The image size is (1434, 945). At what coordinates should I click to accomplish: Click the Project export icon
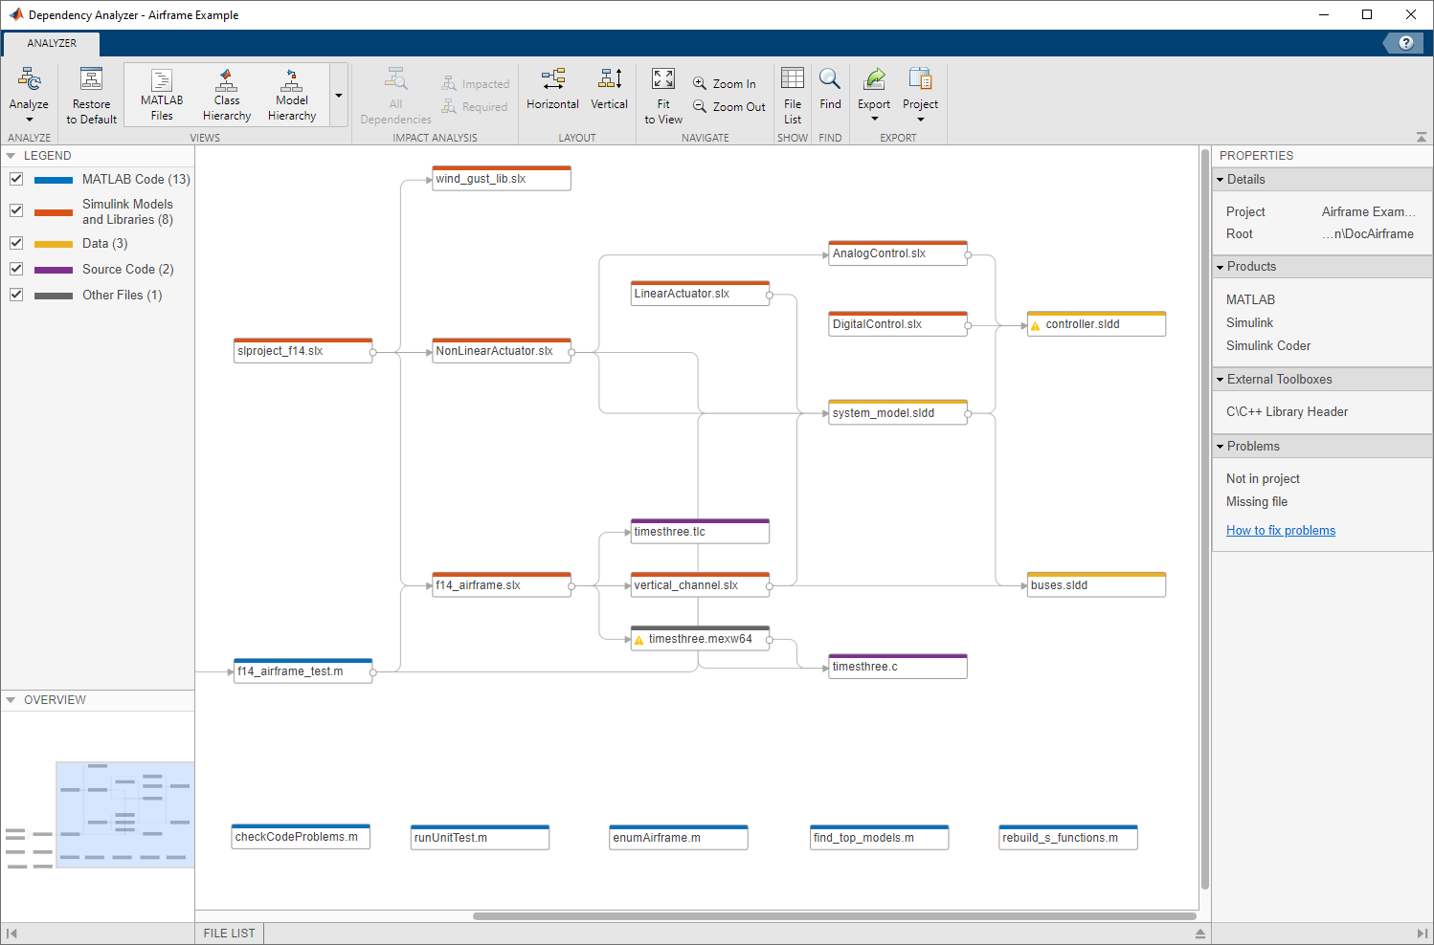pyautogui.click(x=920, y=78)
